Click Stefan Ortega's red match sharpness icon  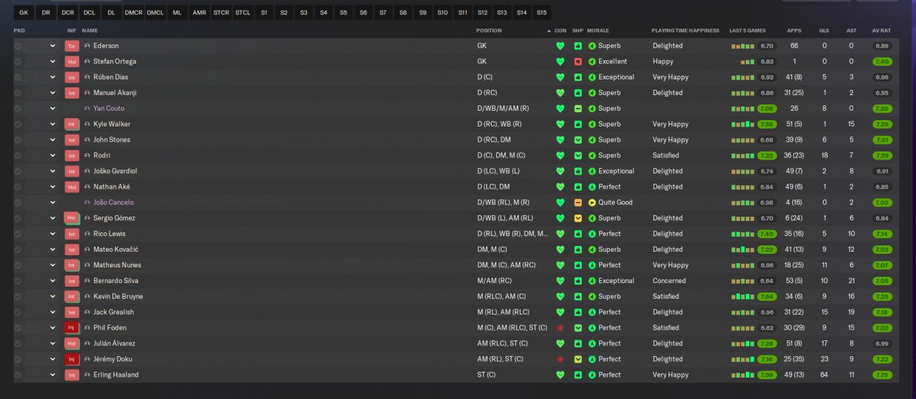[578, 61]
